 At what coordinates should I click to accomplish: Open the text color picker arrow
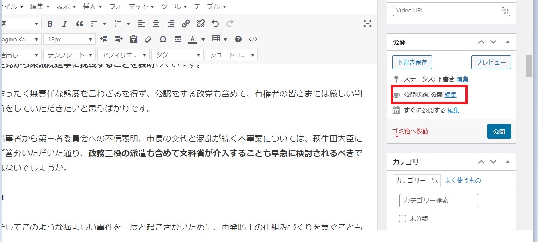pos(203,39)
